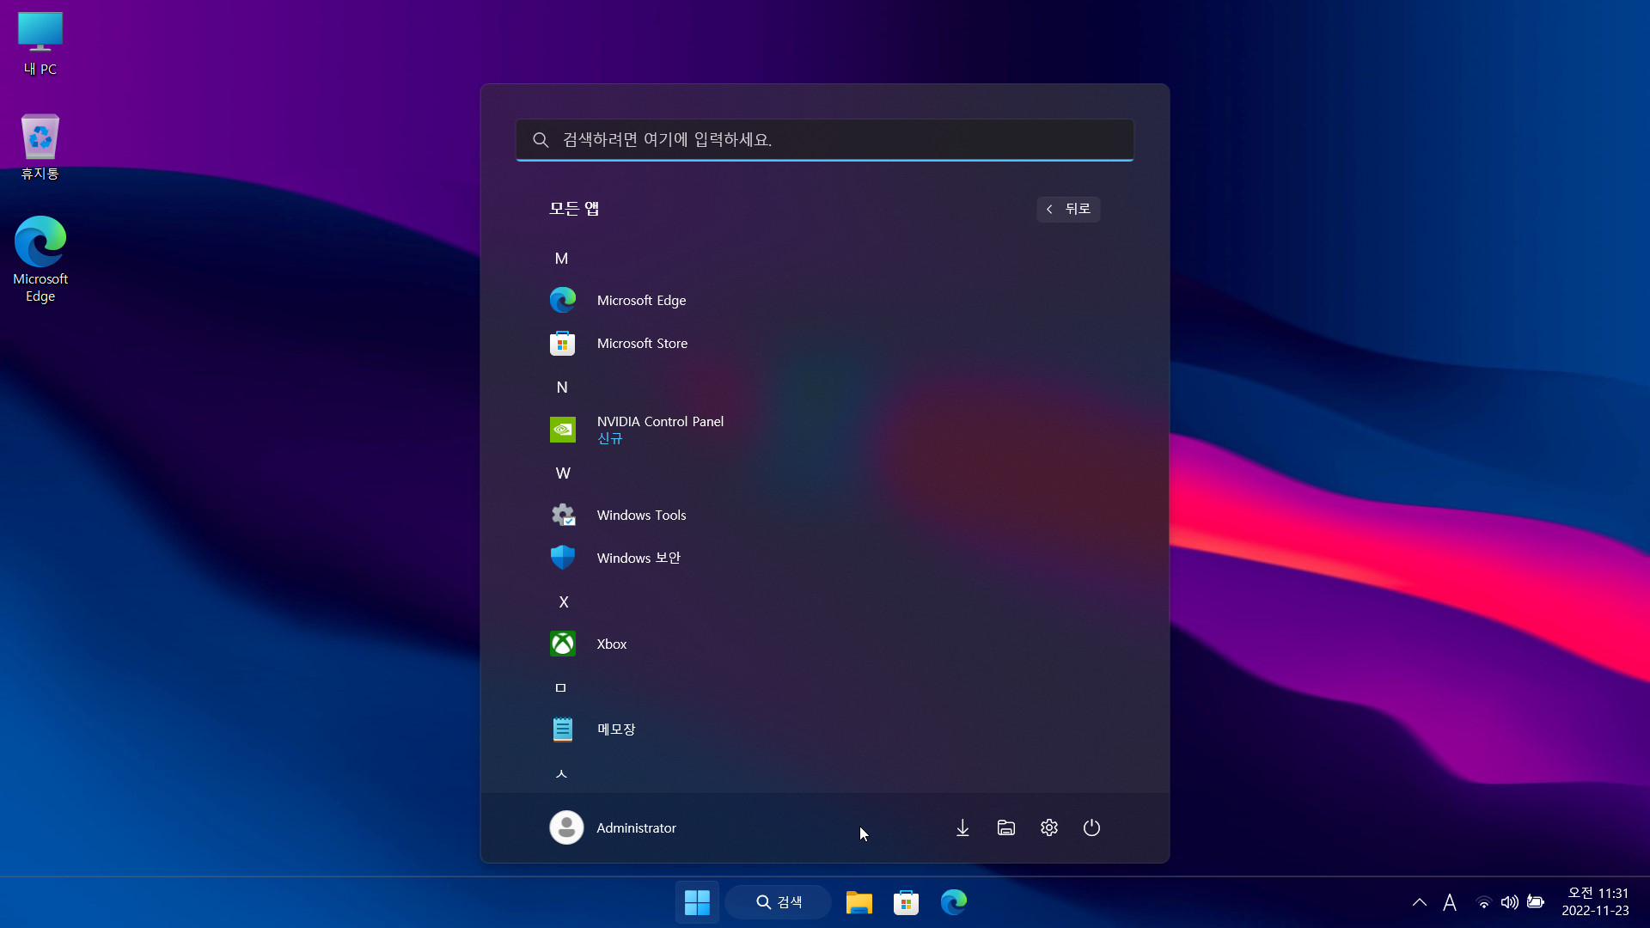The height and width of the screenshot is (928, 1650).
Task: Click the Administrator user avatar
Action: (566, 827)
